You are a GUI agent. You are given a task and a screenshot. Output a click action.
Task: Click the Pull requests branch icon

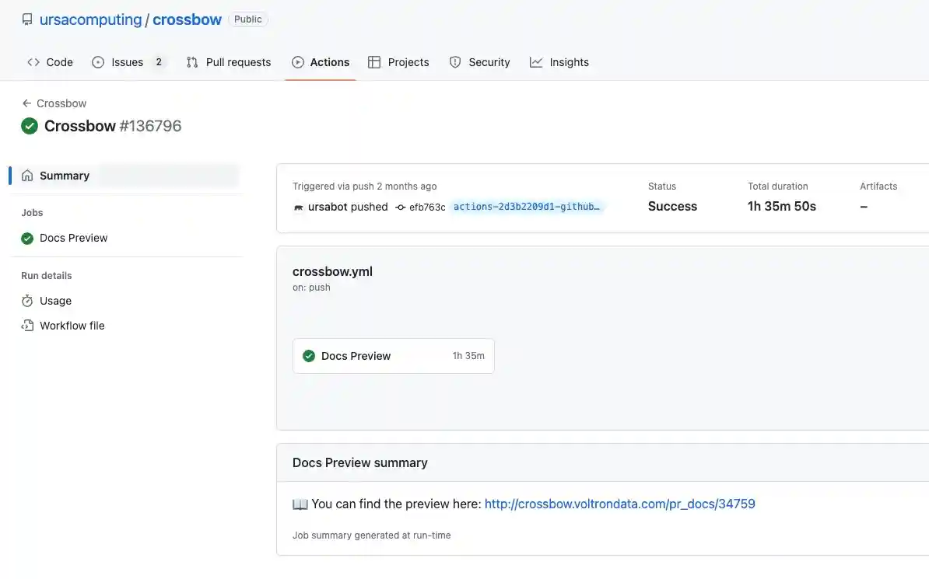[191, 61]
